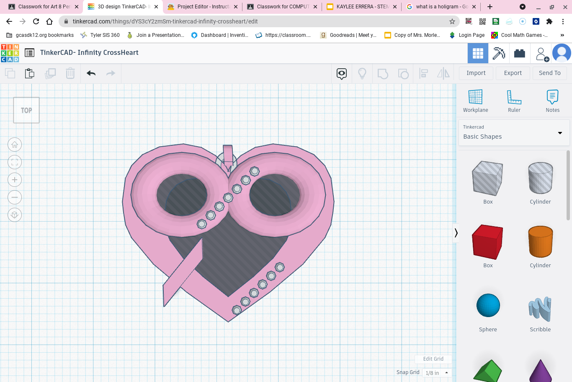Screen dimensions: 572x382
Task: Open the Snap Grid dropdown
Action: [x=437, y=372]
